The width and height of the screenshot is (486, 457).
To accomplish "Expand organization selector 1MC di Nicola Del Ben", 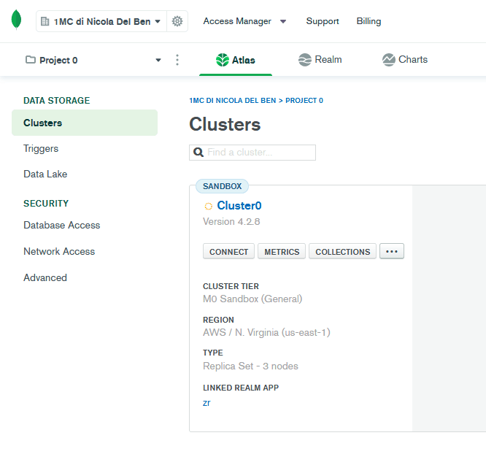I will pos(101,21).
